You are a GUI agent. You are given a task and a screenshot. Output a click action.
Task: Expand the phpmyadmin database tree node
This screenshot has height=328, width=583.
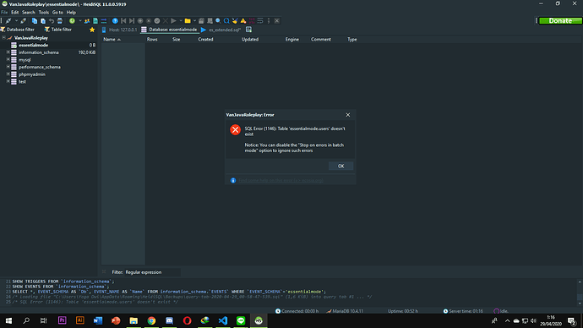tap(8, 74)
